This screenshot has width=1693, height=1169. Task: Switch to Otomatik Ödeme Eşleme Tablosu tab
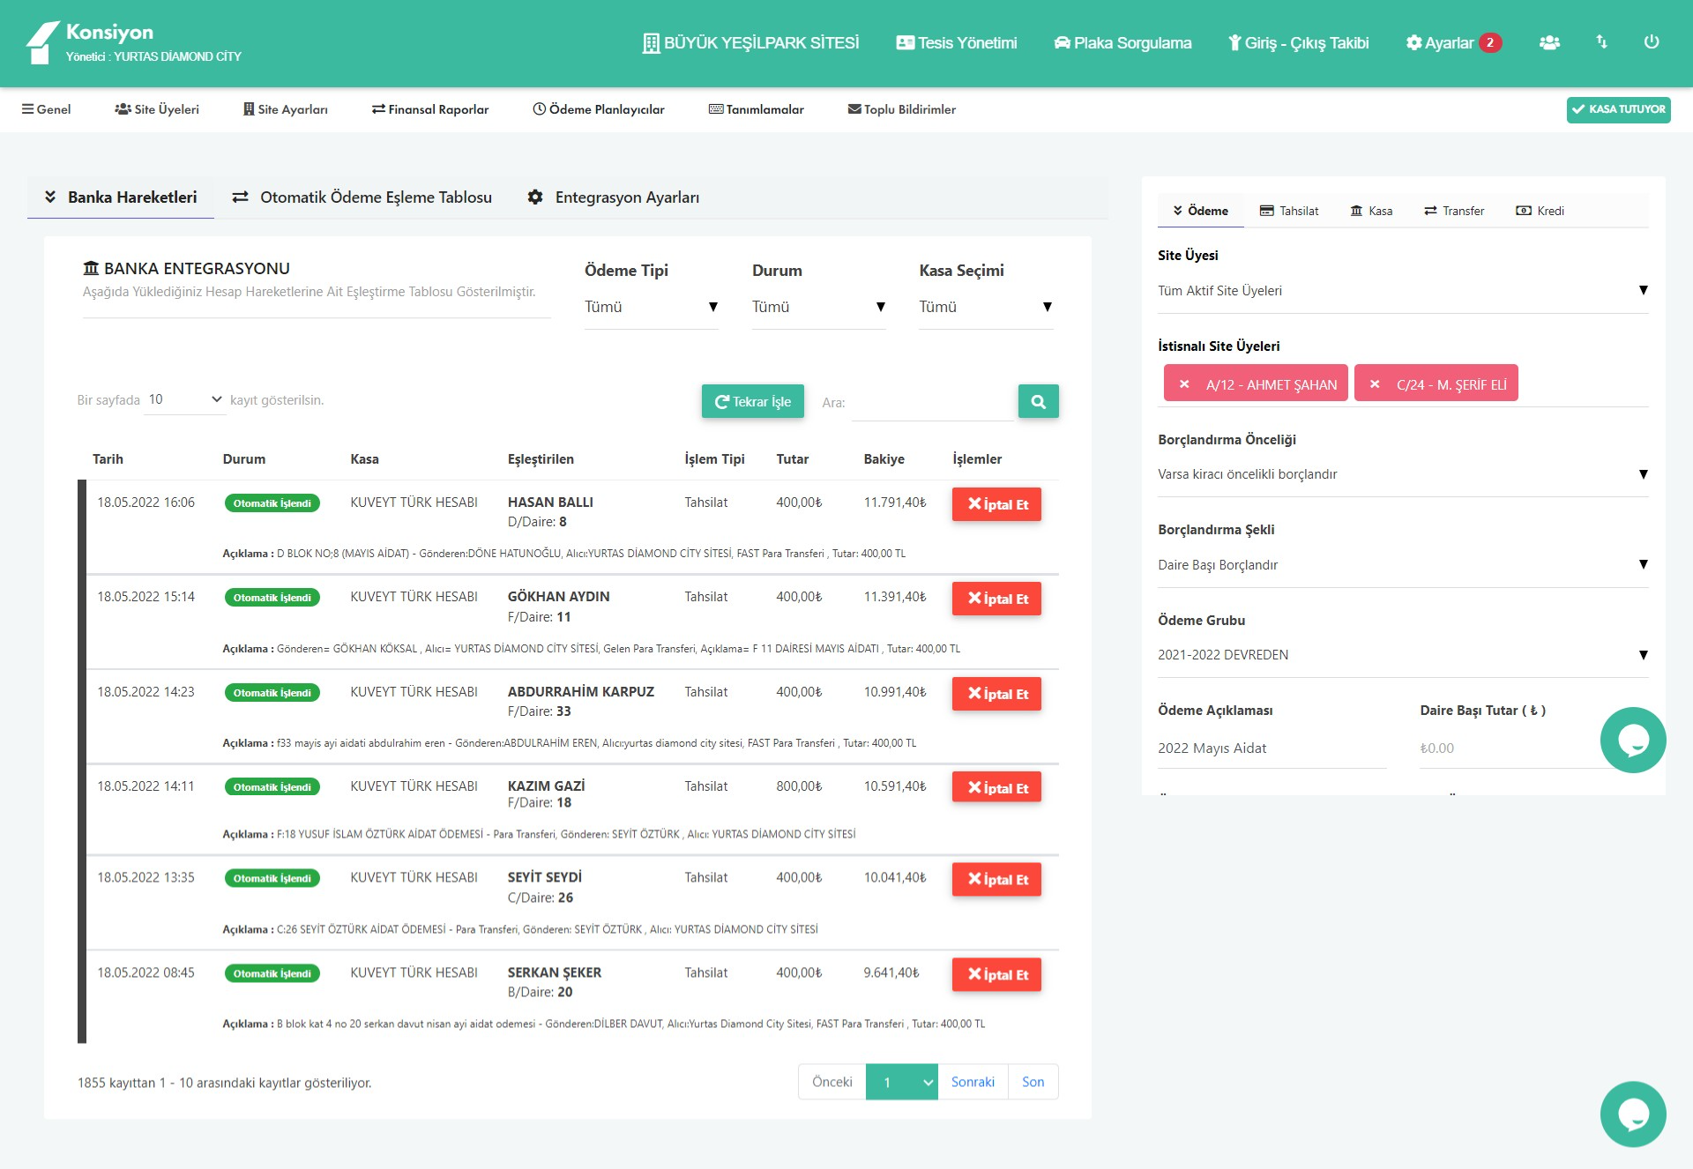(362, 197)
